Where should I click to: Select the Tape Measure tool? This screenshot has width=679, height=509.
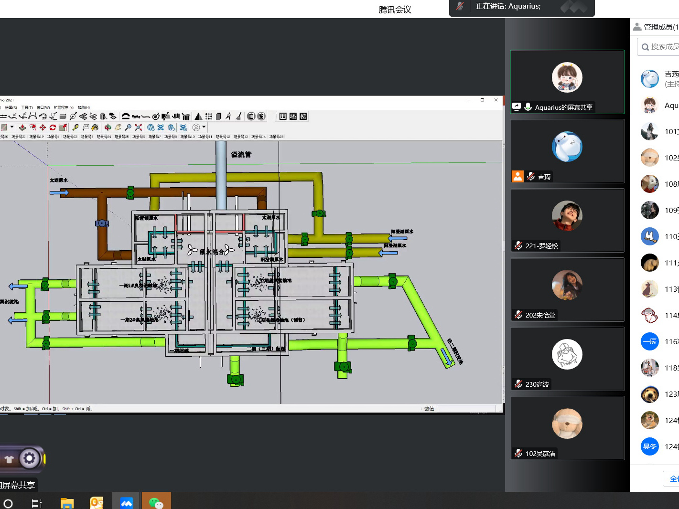[x=75, y=127]
